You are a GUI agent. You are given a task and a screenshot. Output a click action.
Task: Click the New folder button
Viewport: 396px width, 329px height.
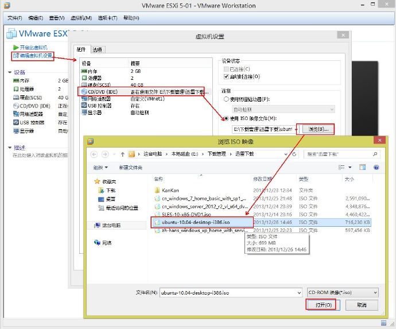[131, 167]
